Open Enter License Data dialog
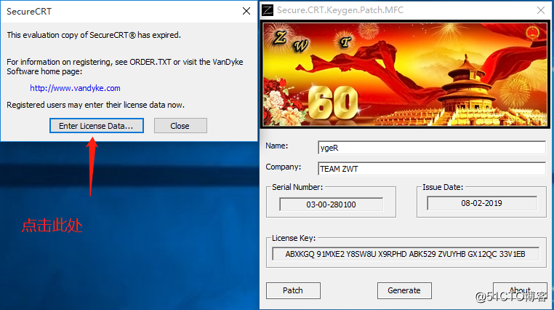The image size is (554, 310). click(97, 126)
